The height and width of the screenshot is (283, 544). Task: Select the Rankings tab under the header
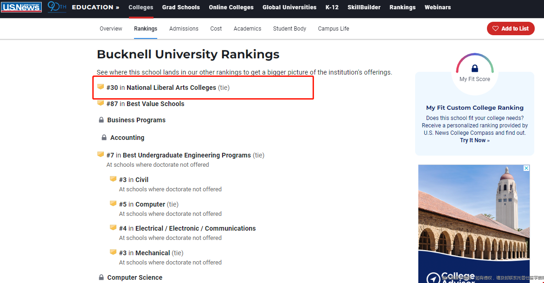146,29
